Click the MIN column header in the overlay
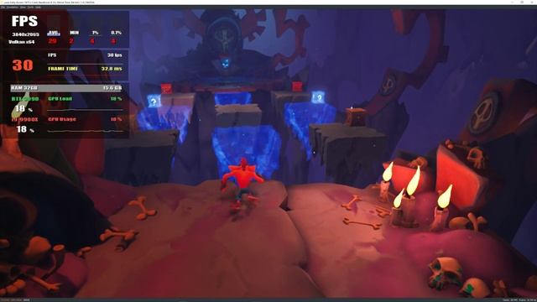The width and height of the screenshot is (537, 302). coord(75,33)
